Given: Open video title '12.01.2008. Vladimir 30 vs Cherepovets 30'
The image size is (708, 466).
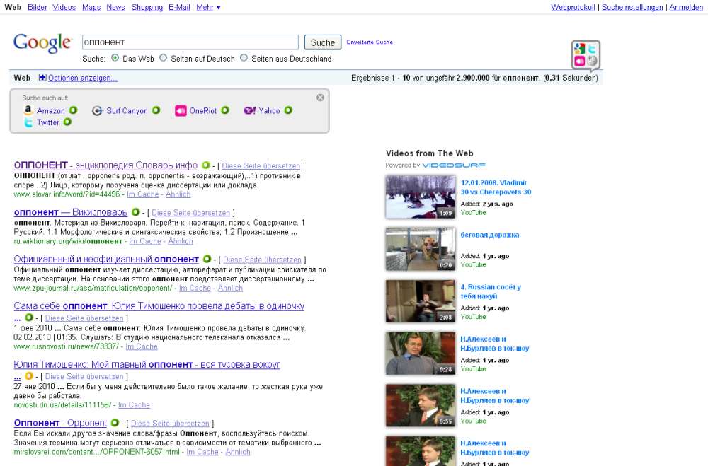Looking at the screenshot, I should (x=496, y=187).
